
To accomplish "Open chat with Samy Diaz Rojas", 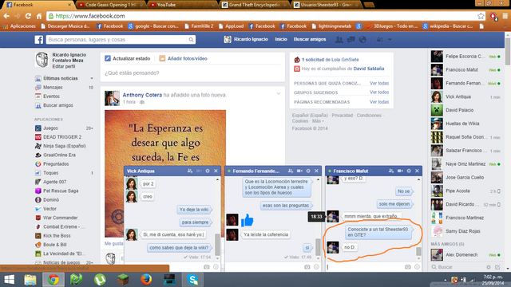I will [x=466, y=231].
